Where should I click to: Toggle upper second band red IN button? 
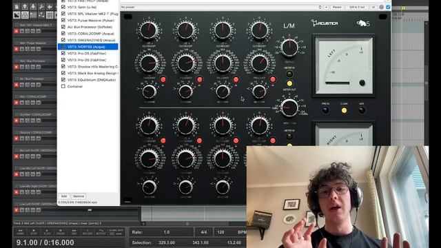pyautogui.click(x=199, y=80)
